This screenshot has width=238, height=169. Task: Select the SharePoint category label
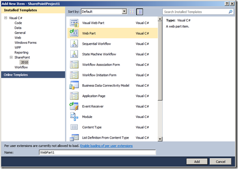coord(22,57)
